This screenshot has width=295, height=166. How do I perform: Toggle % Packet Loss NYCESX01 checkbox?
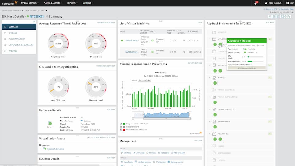pyautogui.click(x=121, y=129)
